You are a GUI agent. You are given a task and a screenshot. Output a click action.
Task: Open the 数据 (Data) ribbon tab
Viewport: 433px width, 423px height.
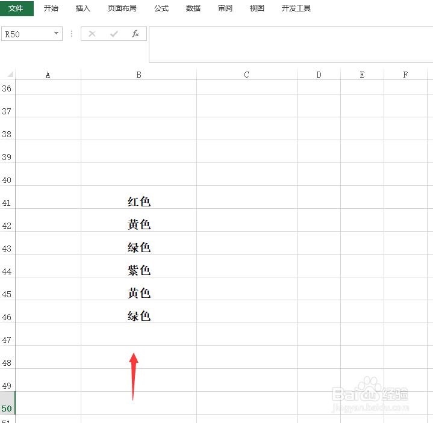193,8
